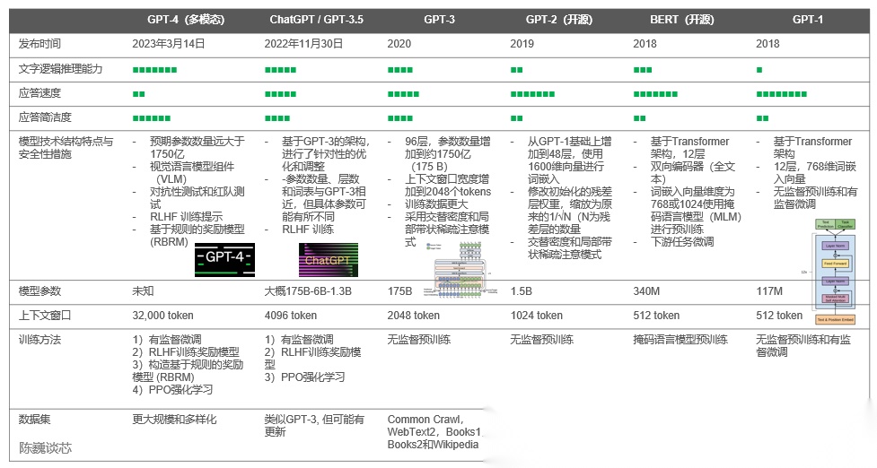Image resolution: width=877 pixels, height=468 pixels.
Task: Click ChatGPT bullet RLHF 训练
Action: pos(308,229)
